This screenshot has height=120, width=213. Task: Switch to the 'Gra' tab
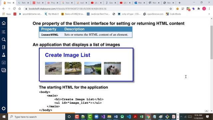(111, 3)
